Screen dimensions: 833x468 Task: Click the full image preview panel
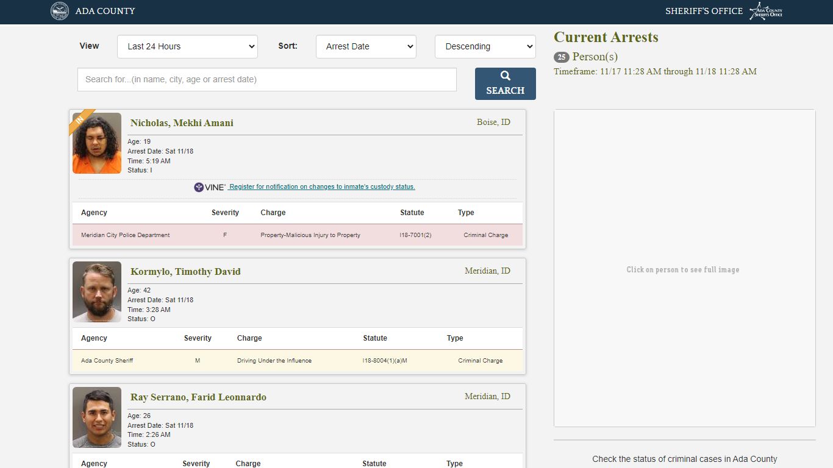[684, 268]
